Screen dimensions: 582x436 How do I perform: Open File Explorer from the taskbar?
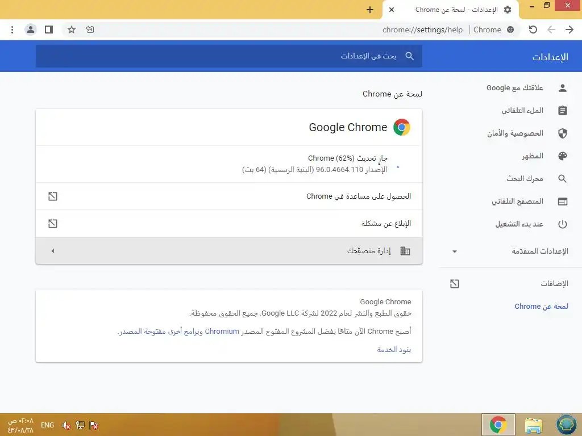point(533,425)
